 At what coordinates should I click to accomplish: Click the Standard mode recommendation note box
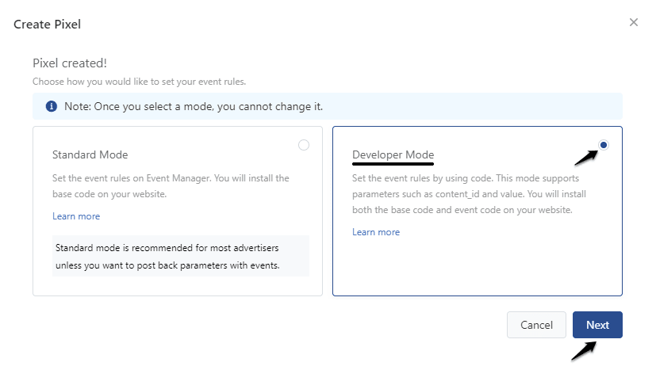tap(181, 256)
